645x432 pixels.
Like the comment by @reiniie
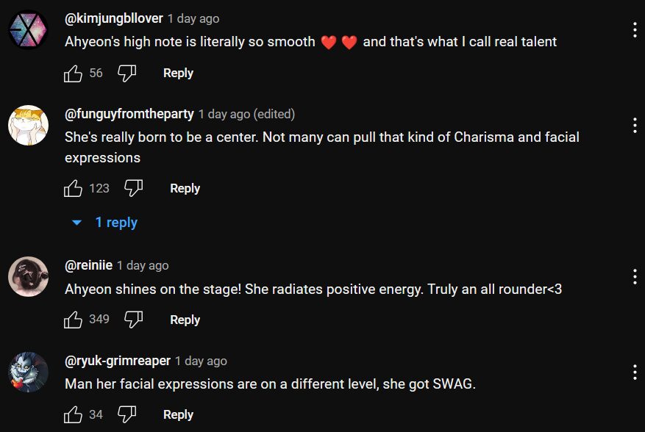pyautogui.click(x=74, y=320)
